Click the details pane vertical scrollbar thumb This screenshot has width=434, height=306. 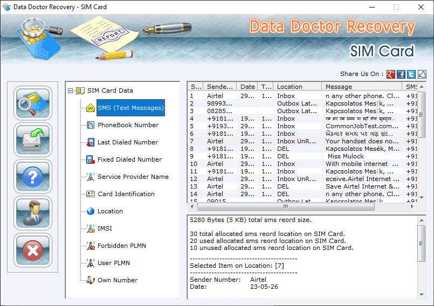click(422, 244)
